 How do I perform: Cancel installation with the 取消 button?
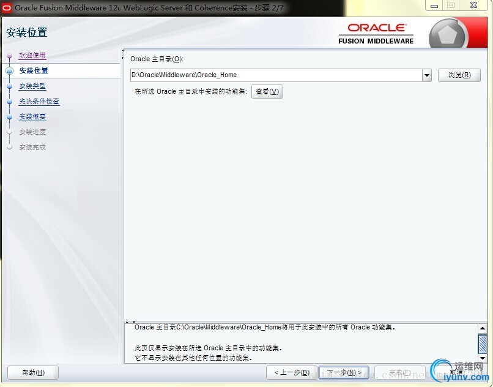(456, 372)
